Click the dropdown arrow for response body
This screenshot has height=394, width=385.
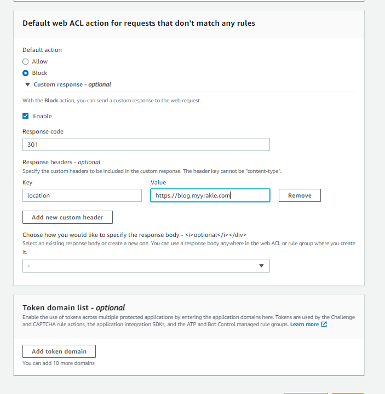(261, 266)
